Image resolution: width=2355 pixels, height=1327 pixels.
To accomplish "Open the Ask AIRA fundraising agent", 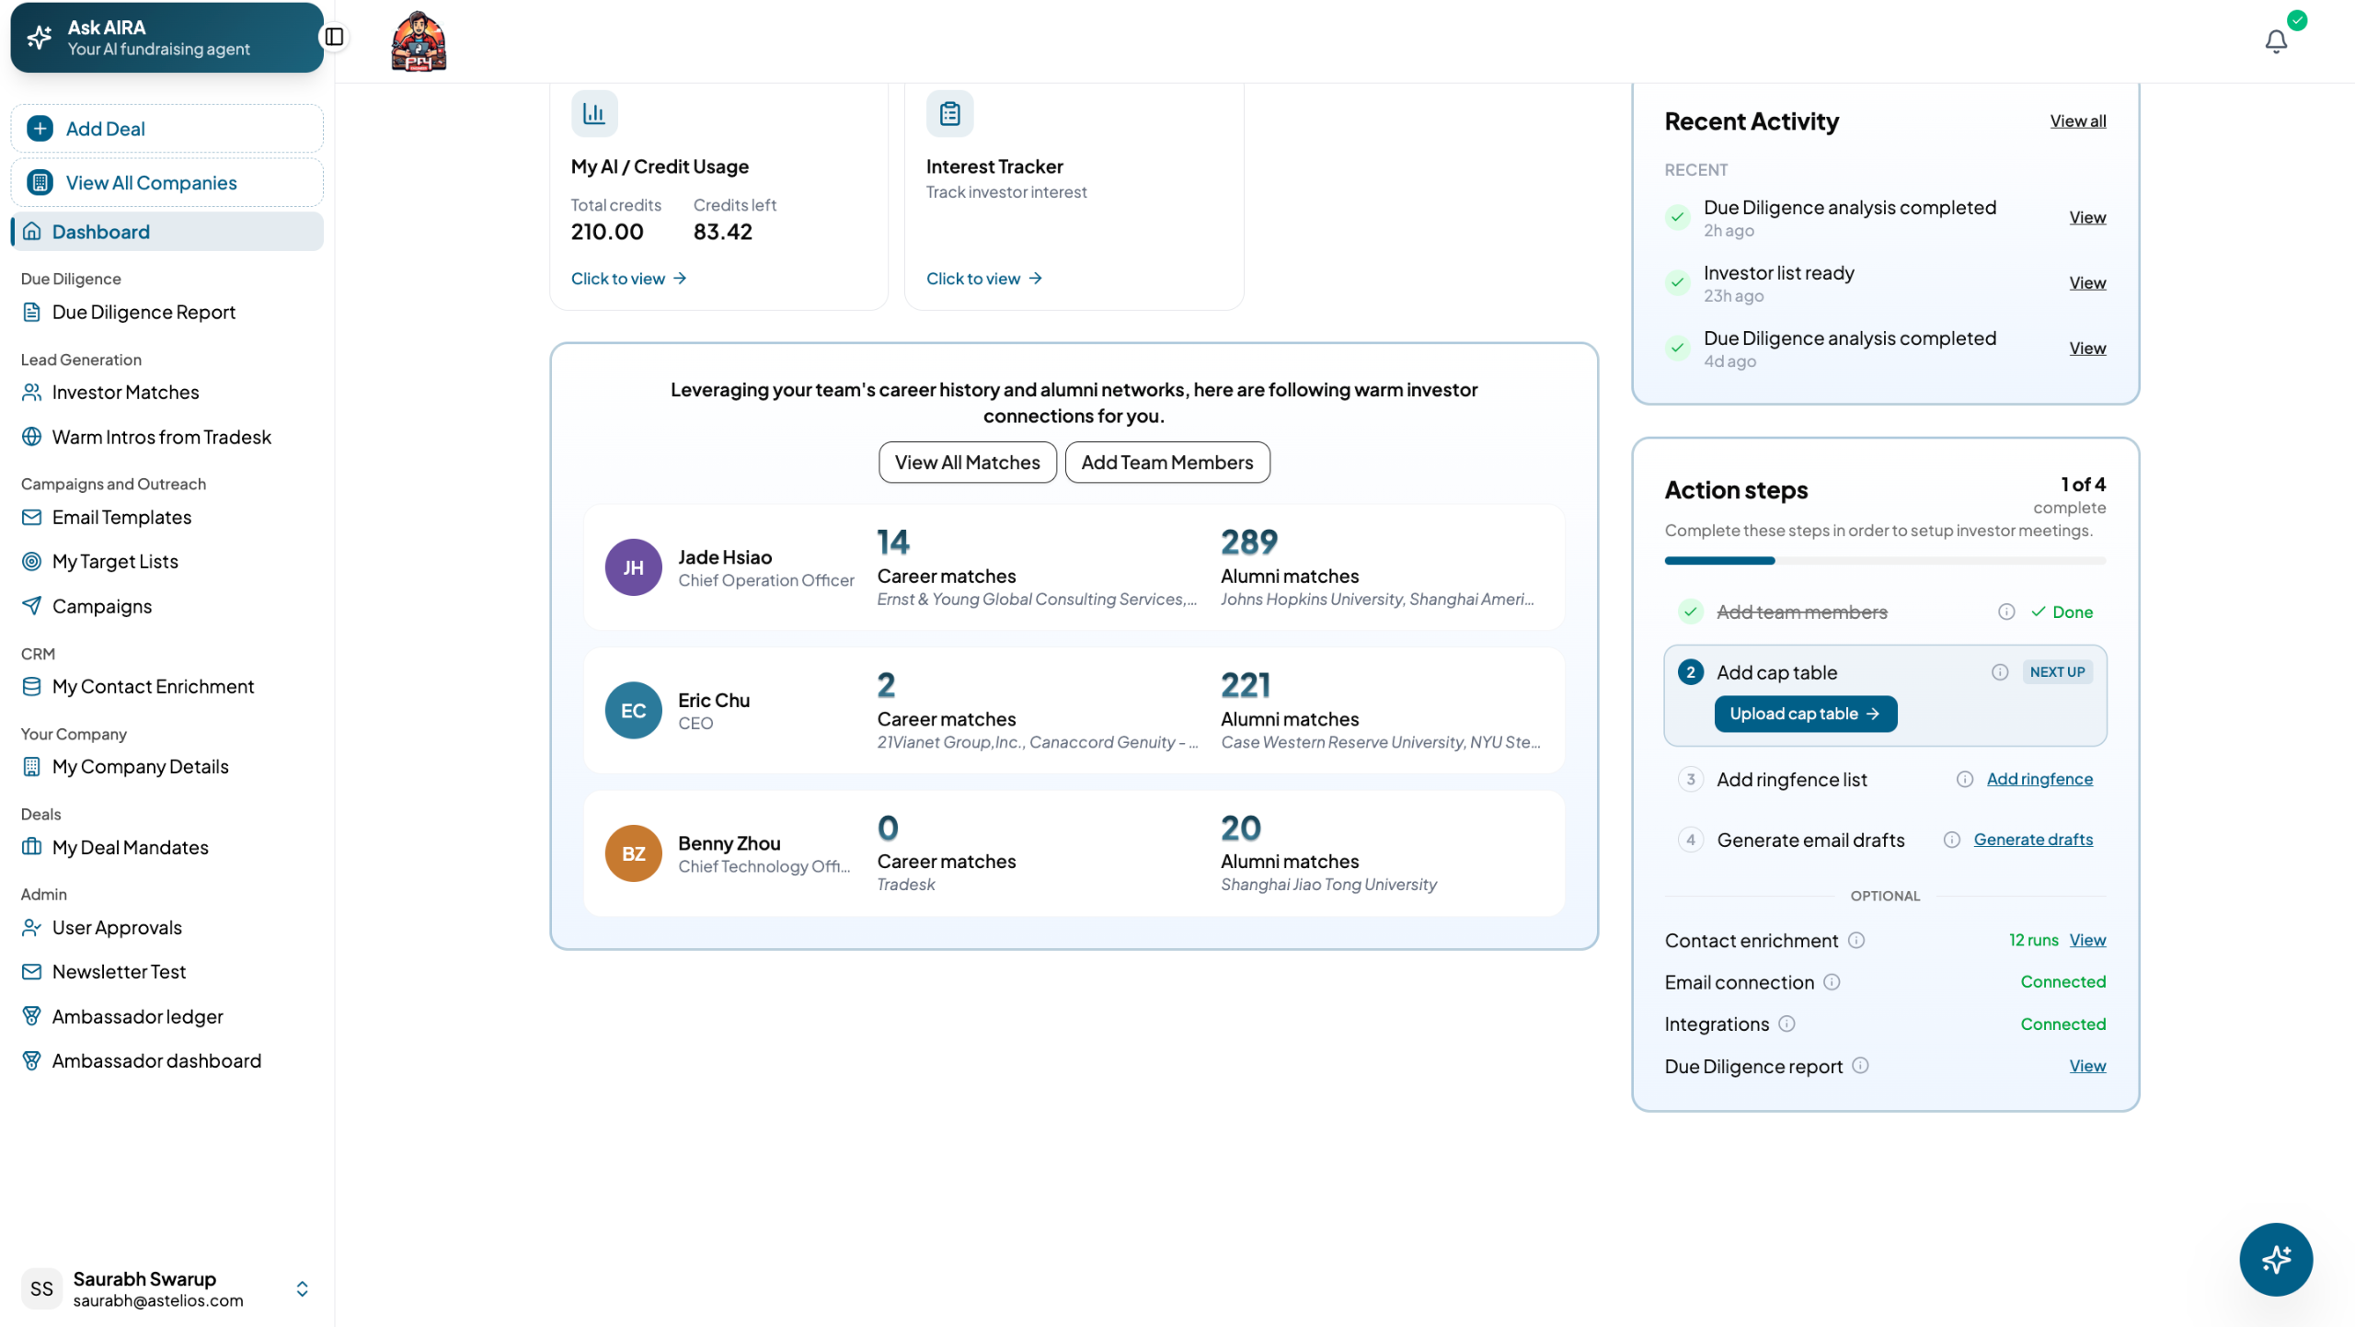I will 167,38.
